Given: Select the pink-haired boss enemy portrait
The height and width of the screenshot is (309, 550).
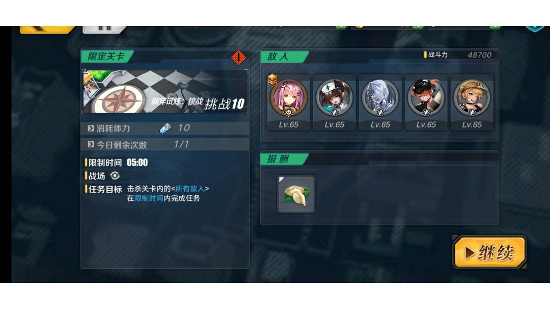Looking at the screenshot, I should [288, 98].
